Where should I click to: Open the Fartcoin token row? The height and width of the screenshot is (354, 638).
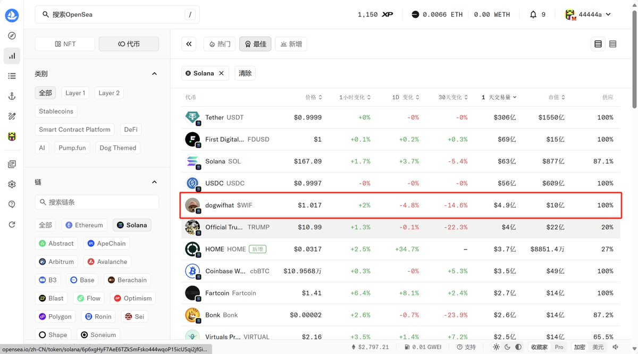coord(401,293)
